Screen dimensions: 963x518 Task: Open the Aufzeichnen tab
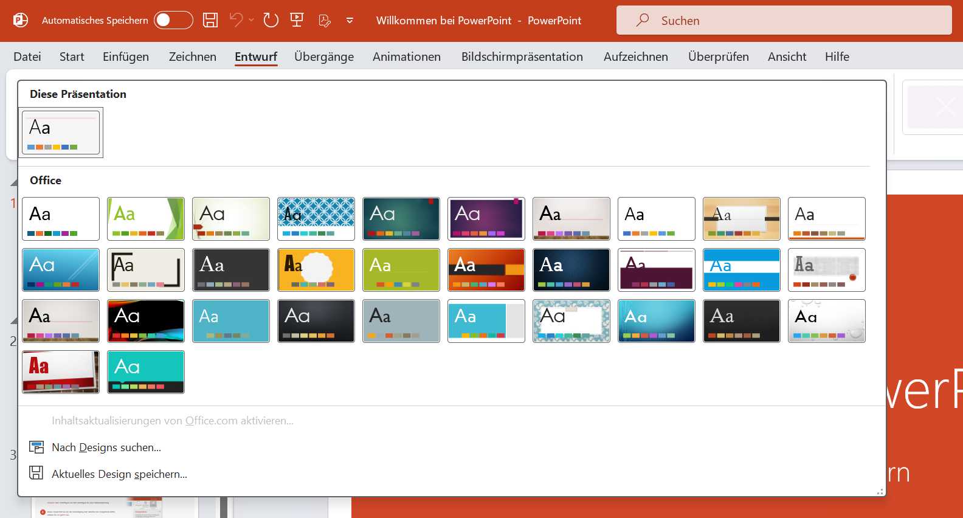(x=636, y=57)
